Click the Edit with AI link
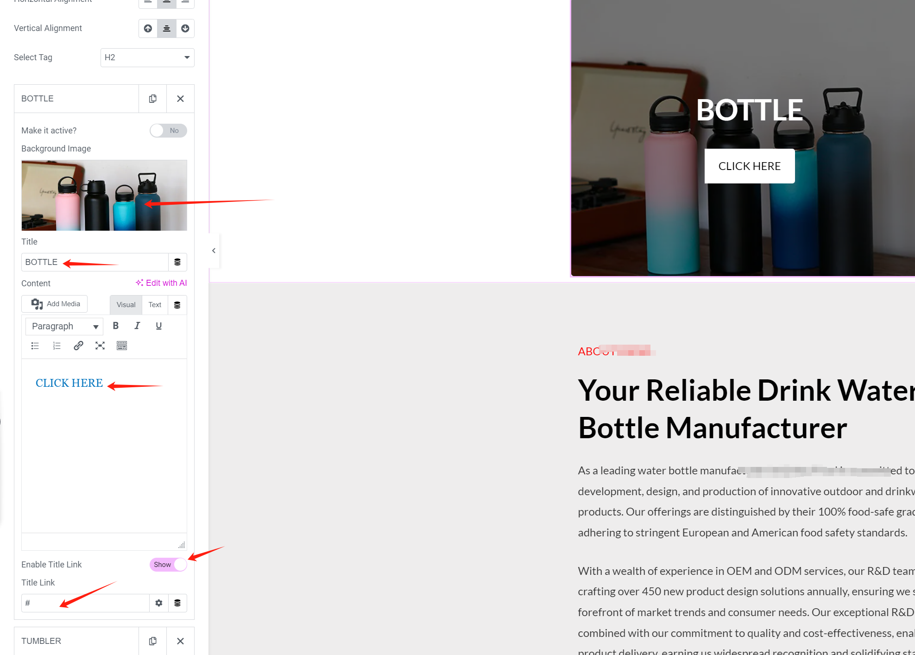The image size is (915, 655). 161,283
